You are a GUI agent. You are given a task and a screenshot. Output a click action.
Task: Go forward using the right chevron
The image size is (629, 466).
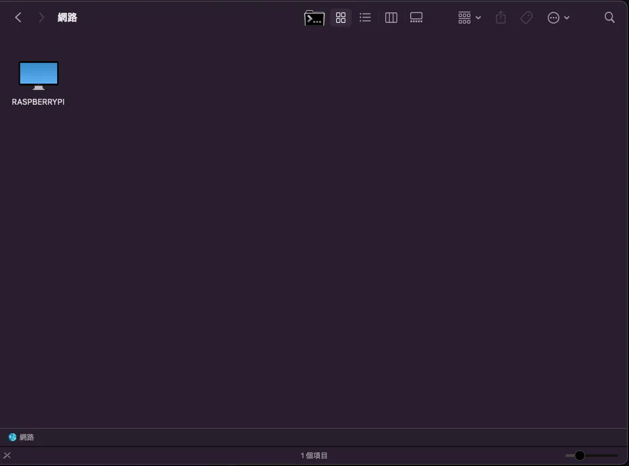coord(41,18)
